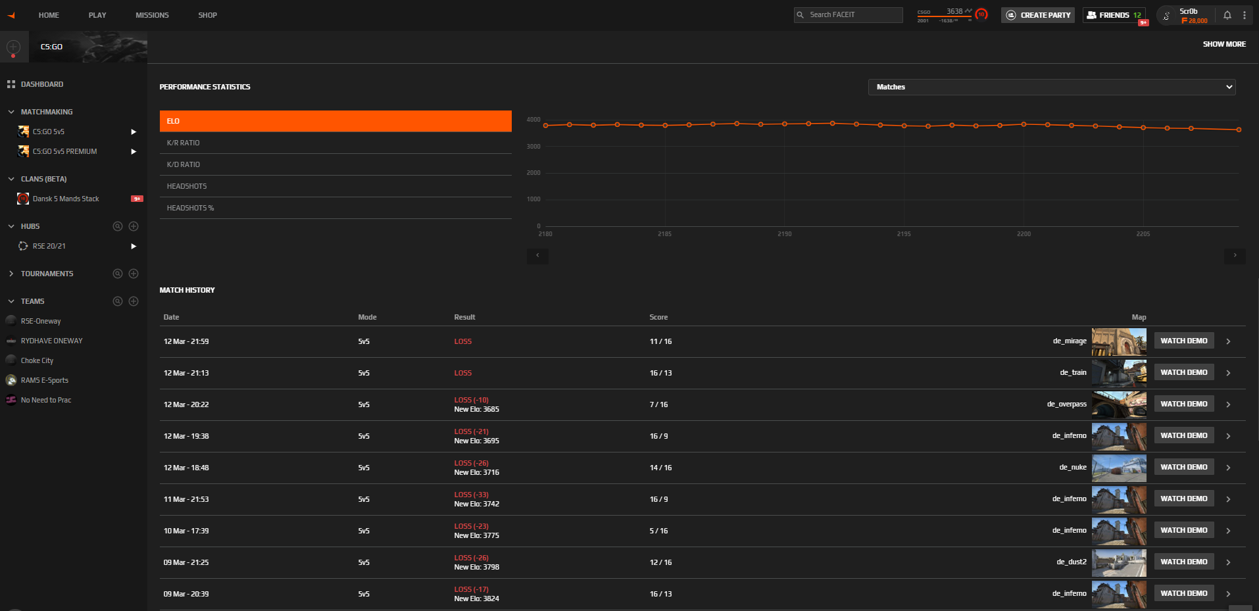Viewport: 1259px width, 611px height.
Task: Search hubs using magnifier icon
Action: (118, 226)
